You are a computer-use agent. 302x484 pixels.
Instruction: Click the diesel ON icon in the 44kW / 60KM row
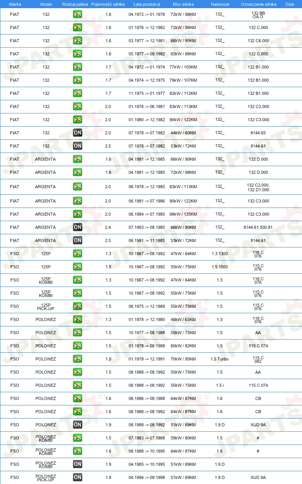pyautogui.click(x=78, y=133)
